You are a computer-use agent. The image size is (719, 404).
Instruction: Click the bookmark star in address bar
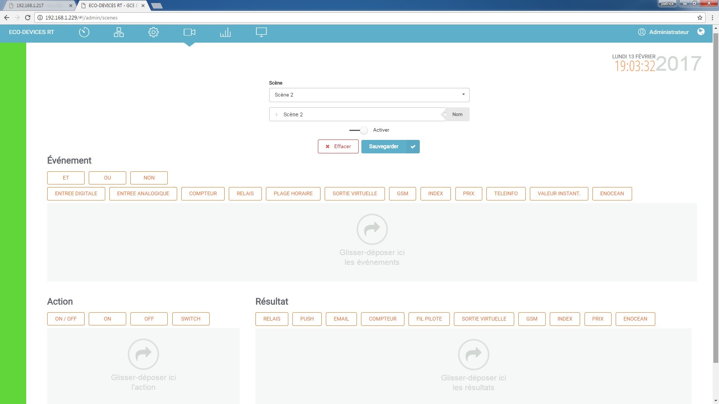point(700,18)
